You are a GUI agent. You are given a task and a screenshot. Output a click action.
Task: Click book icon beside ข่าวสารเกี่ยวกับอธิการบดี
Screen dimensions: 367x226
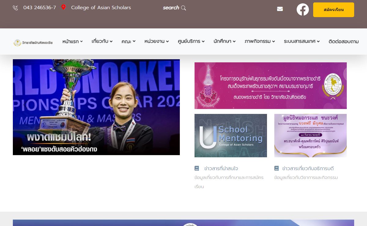pos(276,168)
